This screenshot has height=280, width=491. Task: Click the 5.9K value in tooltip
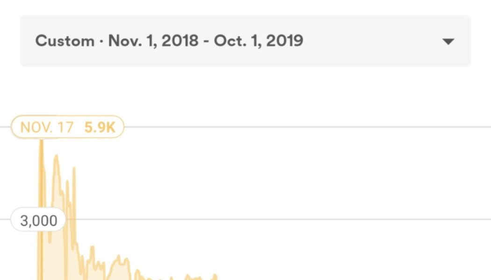[x=100, y=127]
